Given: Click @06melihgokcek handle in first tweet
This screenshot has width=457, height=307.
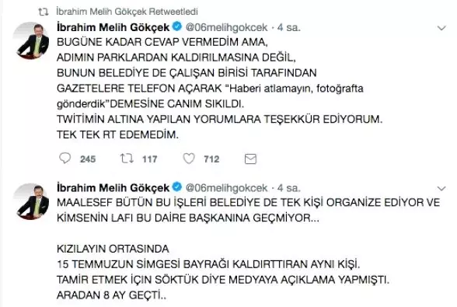Looking at the screenshot, I should [x=226, y=27].
